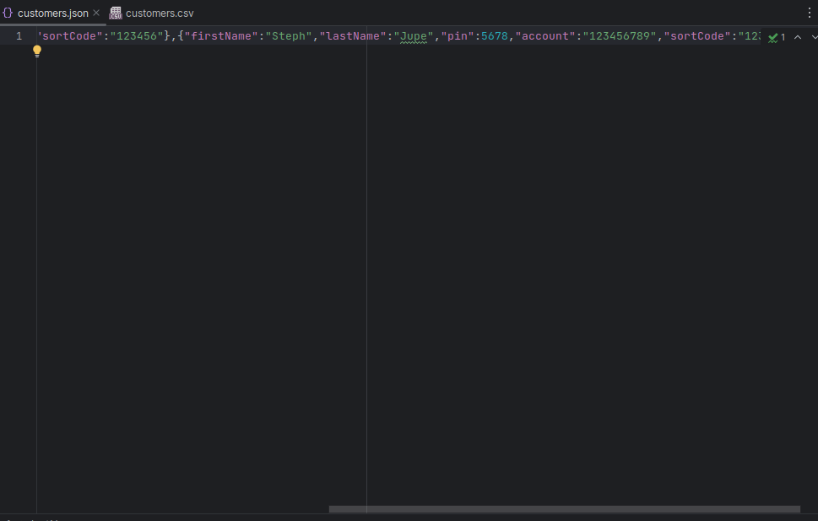818x521 pixels.
Task: Click the JSON braces file icon
Action: click(x=8, y=13)
